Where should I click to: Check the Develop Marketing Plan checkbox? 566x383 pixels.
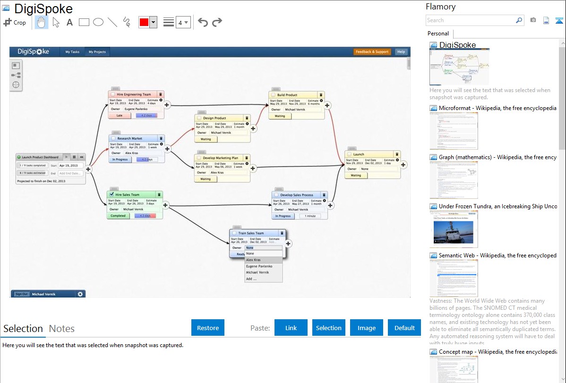pos(198,158)
